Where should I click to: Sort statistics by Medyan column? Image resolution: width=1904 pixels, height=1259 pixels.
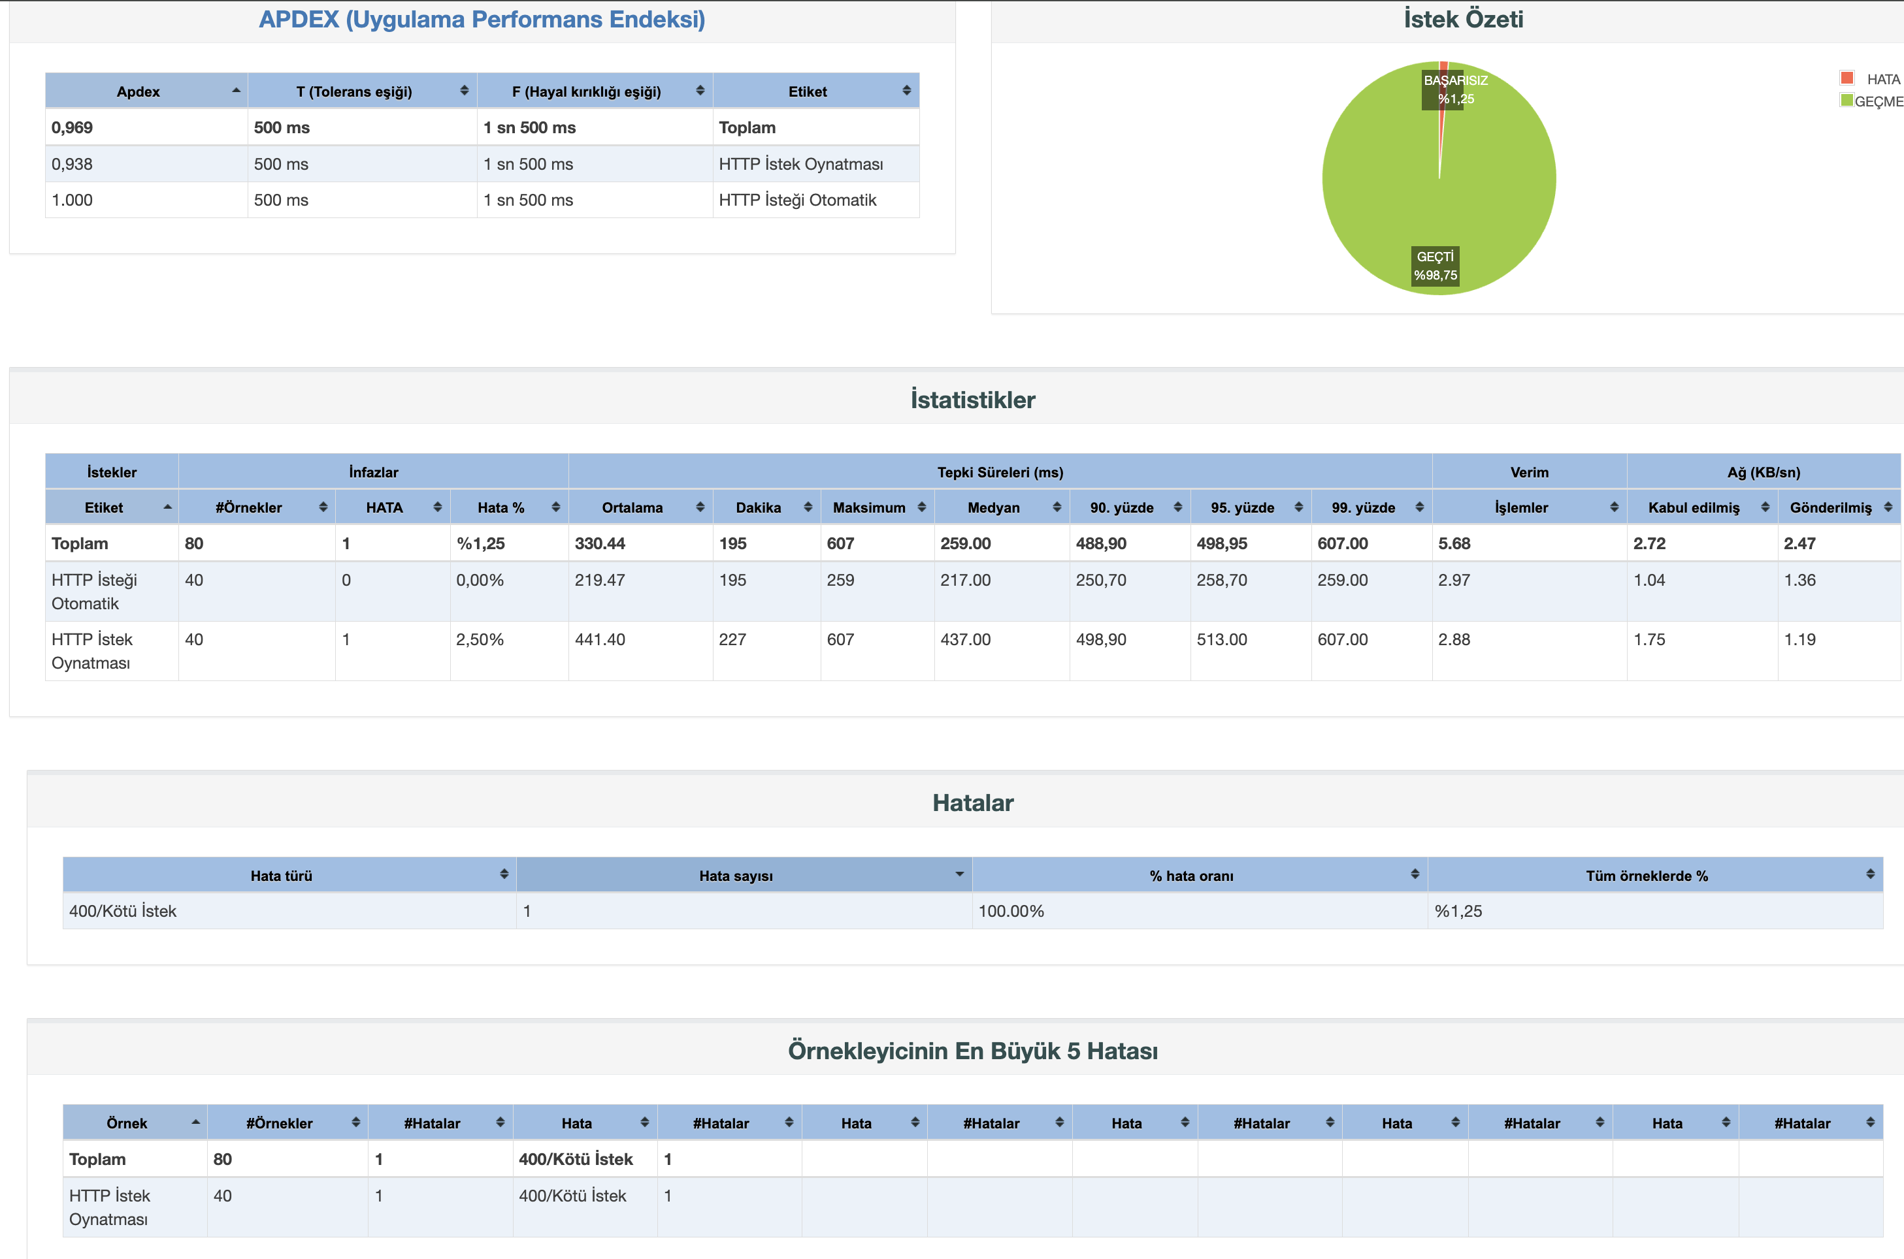[1057, 507]
